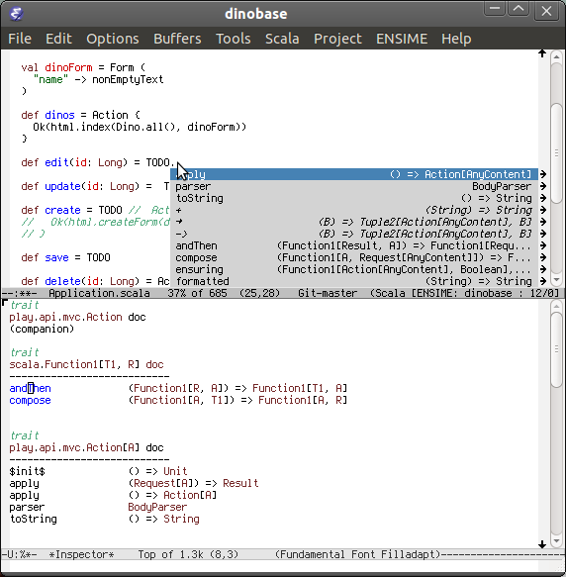Open the play.api.mvc.Action[A] link
This screenshot has height=577, width=566.
(74, 447)
